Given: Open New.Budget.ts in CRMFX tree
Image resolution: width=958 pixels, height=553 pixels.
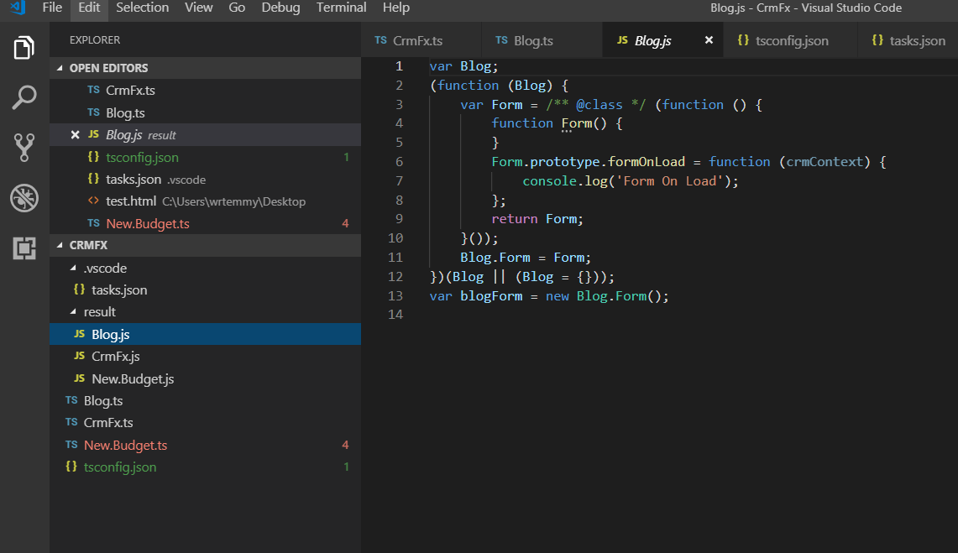Looking at the screenshot, I should [205, 445].
